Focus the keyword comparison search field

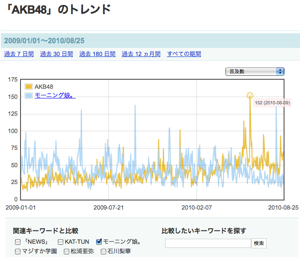[208, 243]
